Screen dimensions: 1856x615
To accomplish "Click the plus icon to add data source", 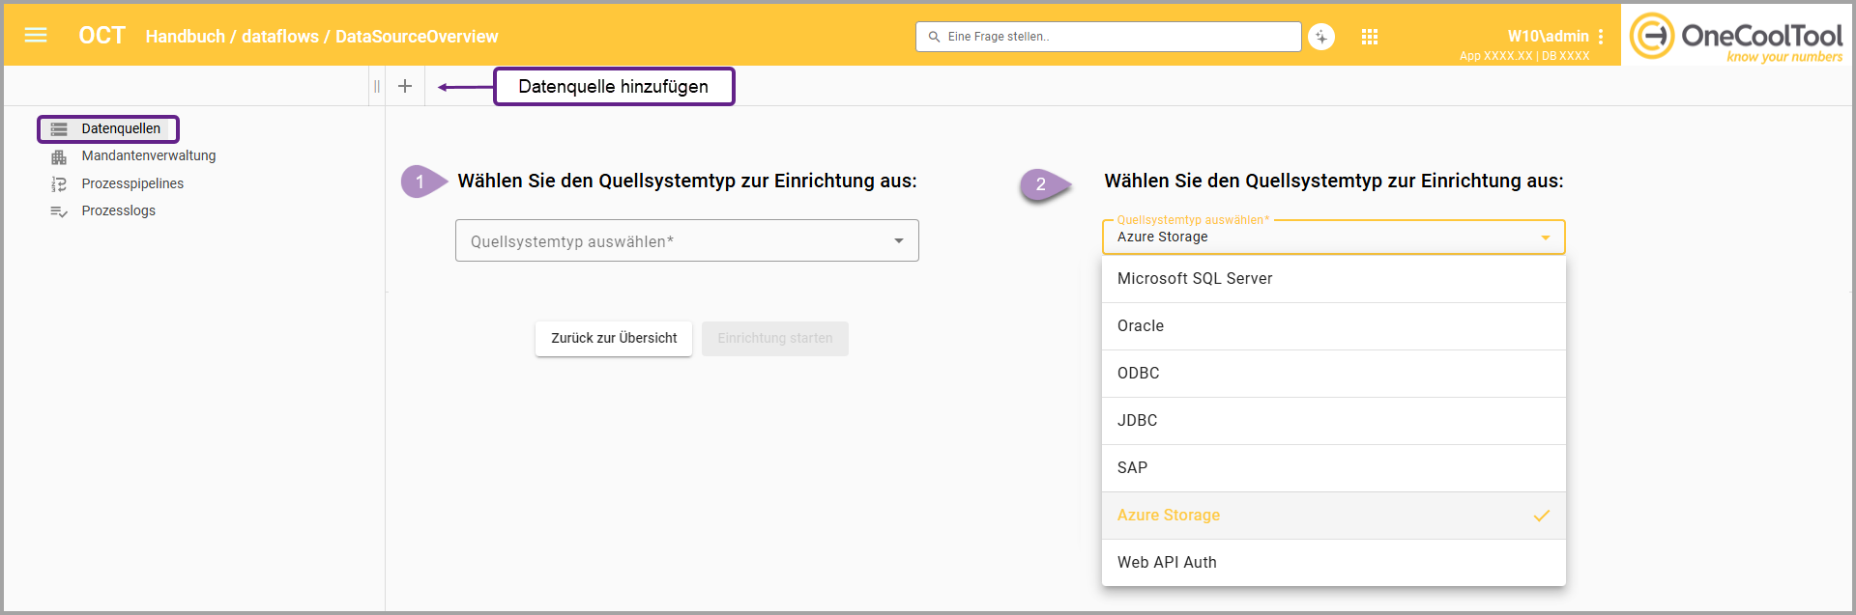I will point(405,86).
